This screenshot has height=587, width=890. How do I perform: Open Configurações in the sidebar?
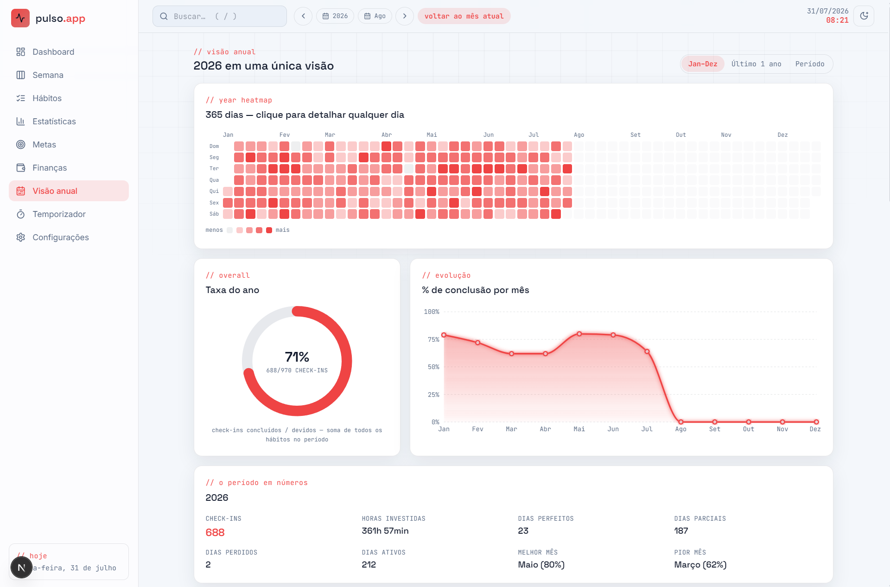coord(69,237)
